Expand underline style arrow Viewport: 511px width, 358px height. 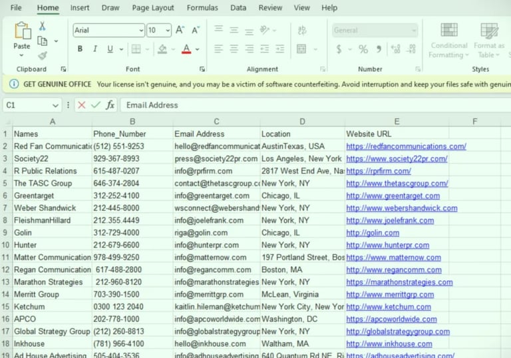click(121, 49)
